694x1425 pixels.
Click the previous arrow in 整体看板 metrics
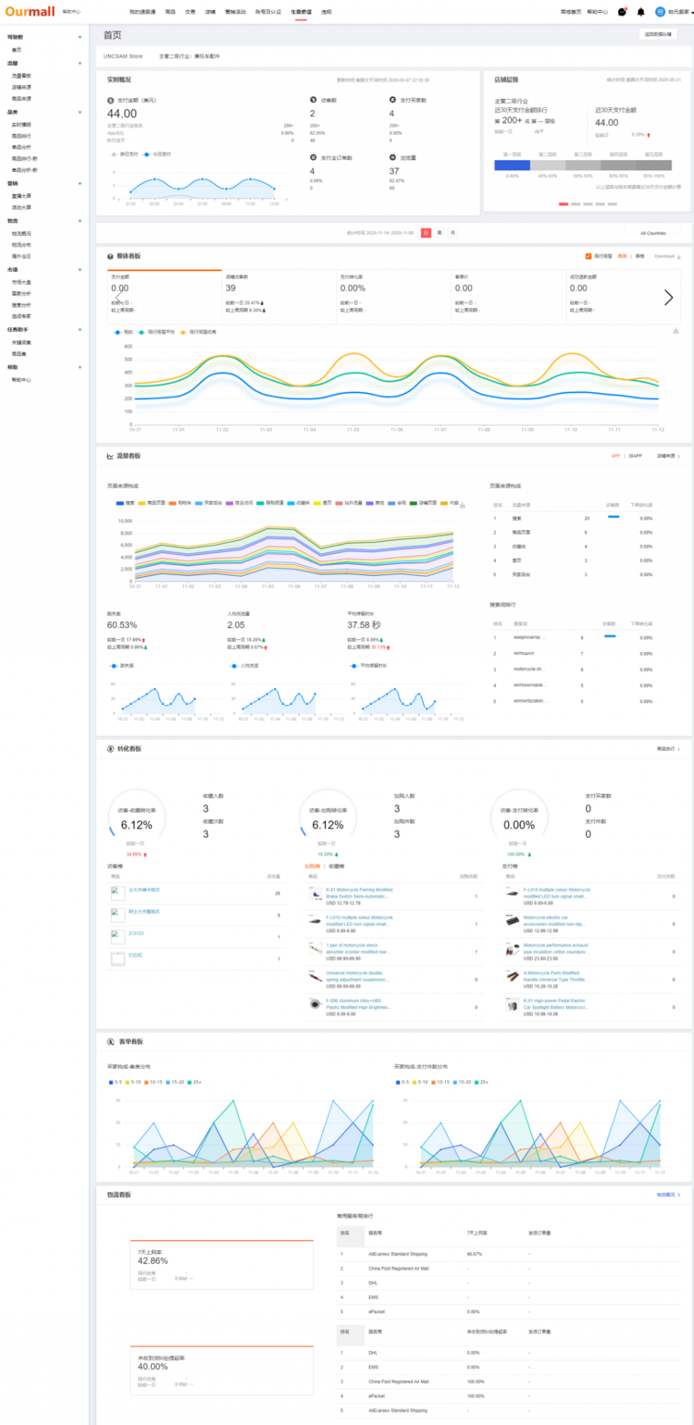(x=119, y=298)
